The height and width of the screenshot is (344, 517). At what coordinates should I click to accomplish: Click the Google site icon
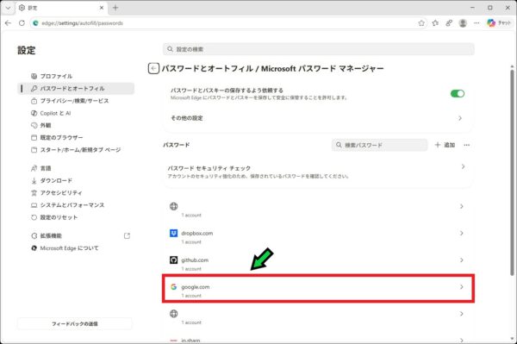pyautogui.click(x=173, y=287)
